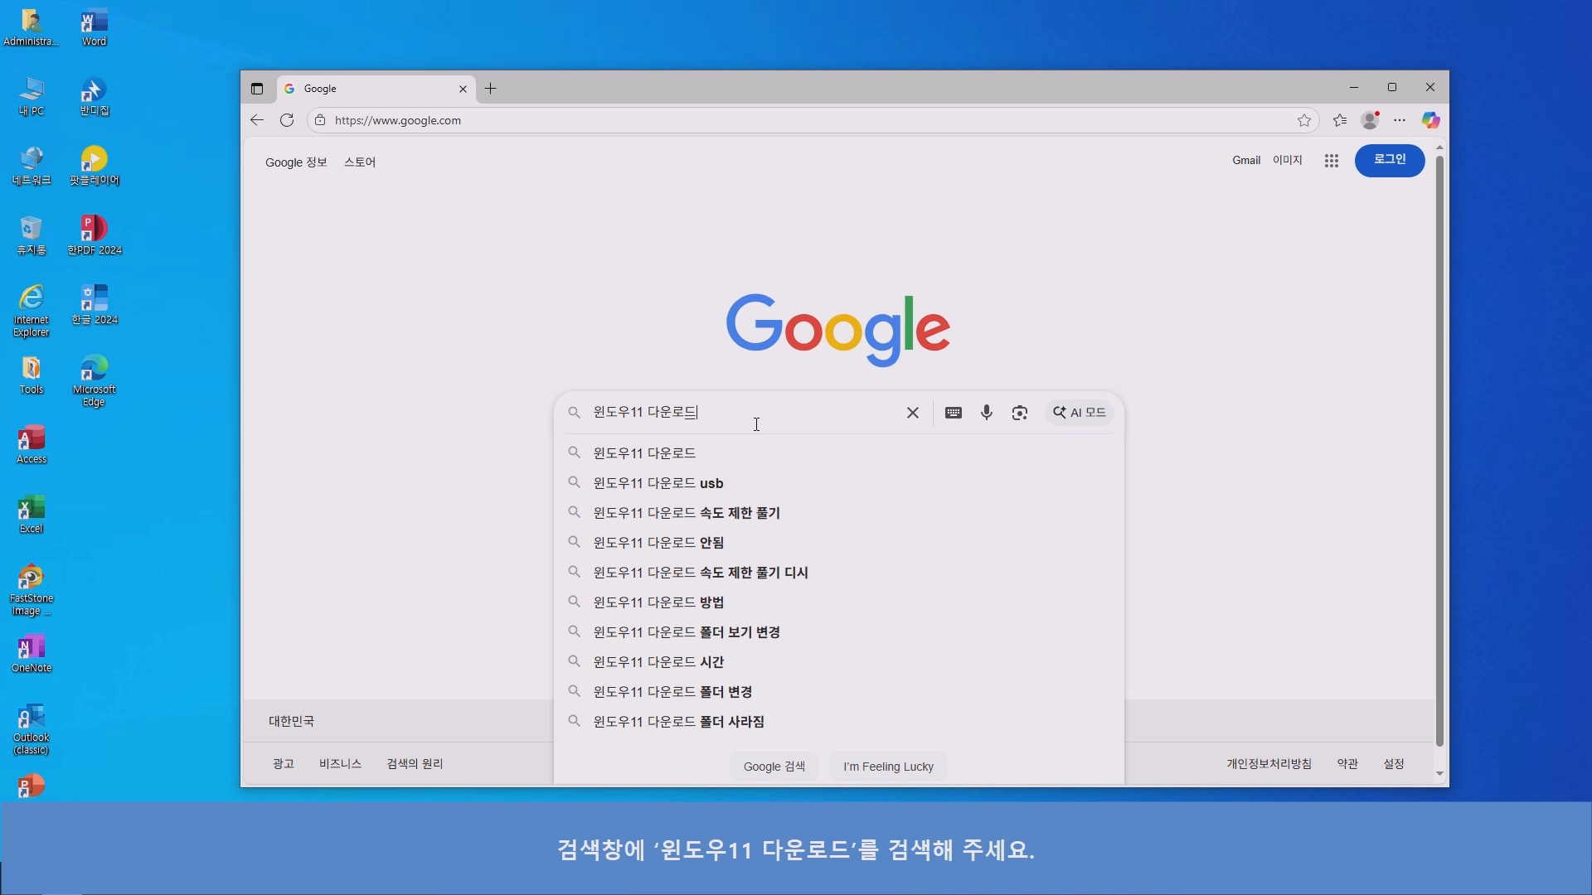
Task: Refresh the page
Action: click(287, 120)
